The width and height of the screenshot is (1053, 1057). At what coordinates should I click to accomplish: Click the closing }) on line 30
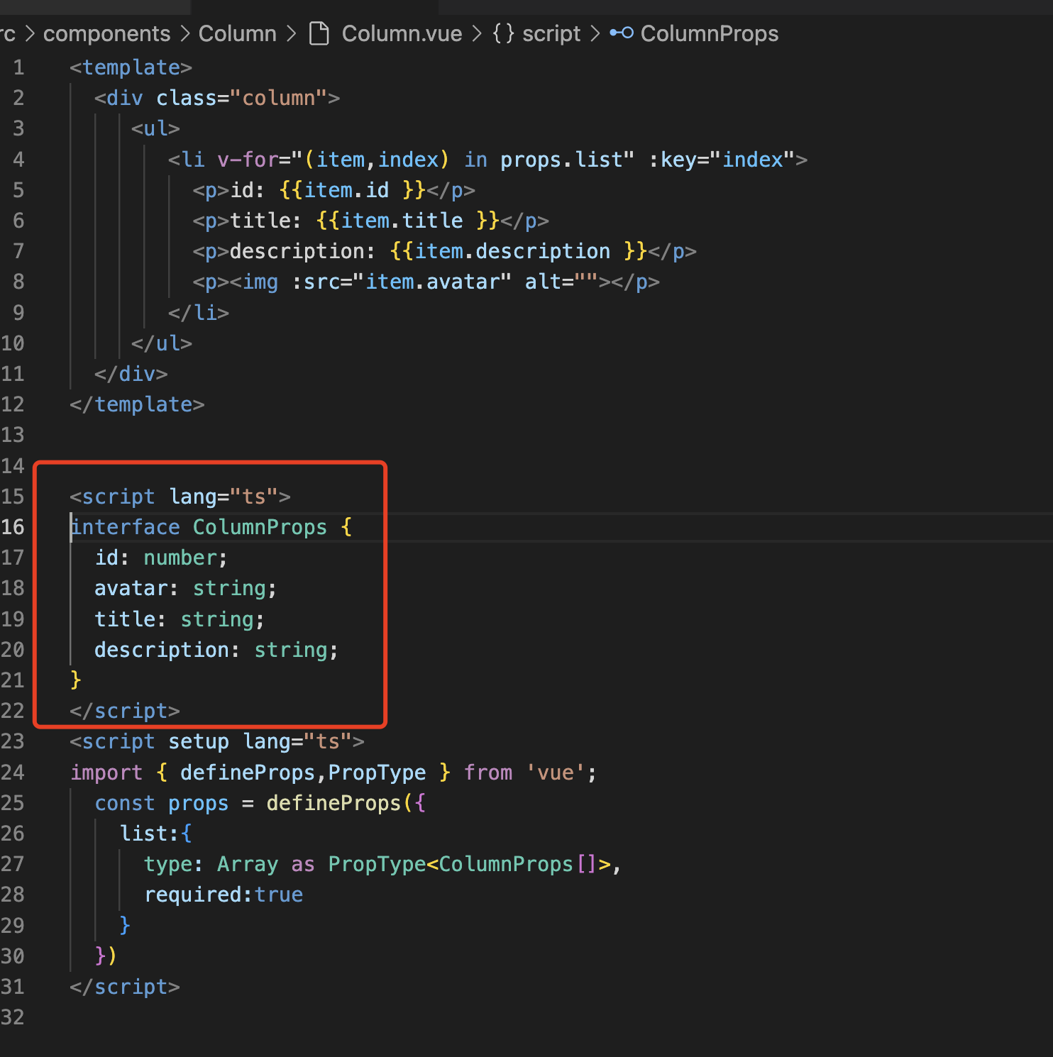click(106, 956)
